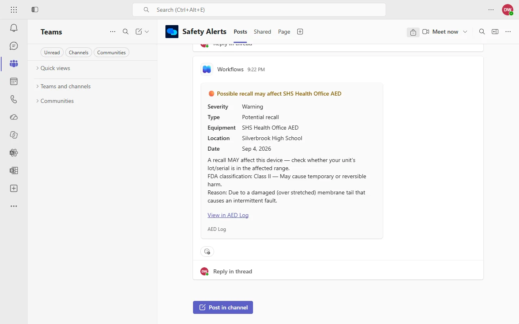The width and height of the screenshot is (519, 324).
Task: Open Teams pane more options ellipsis
Action: point(113,32)
